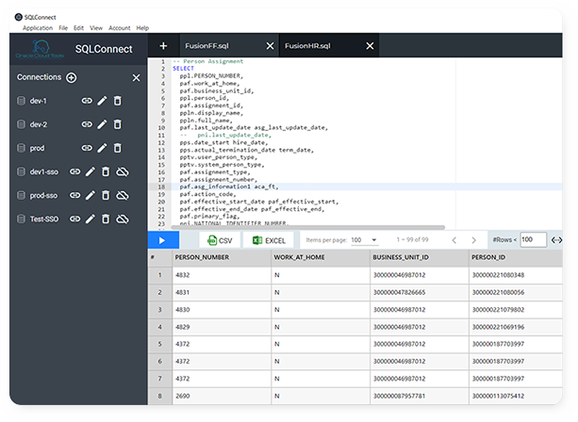Delete the dev-2 connection

[118, 124]
